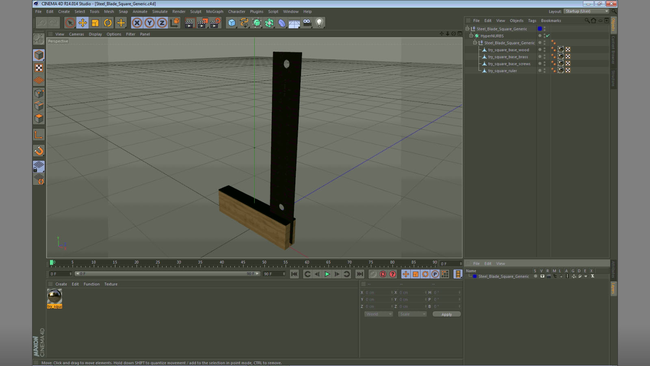Open Object Manager Tags menu
Image resolution: width=650 pixels, height=366 pixels.
point(532,21)
